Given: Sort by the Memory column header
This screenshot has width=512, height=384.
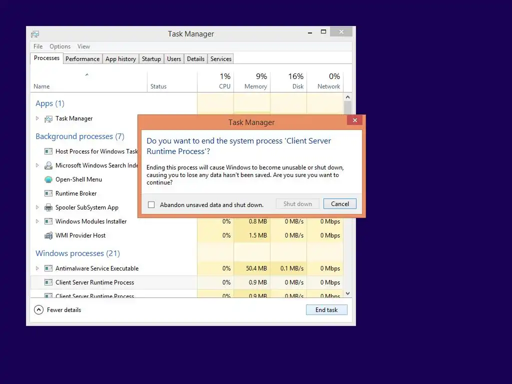Looking at the screenshot, I should tap(252, 82).
